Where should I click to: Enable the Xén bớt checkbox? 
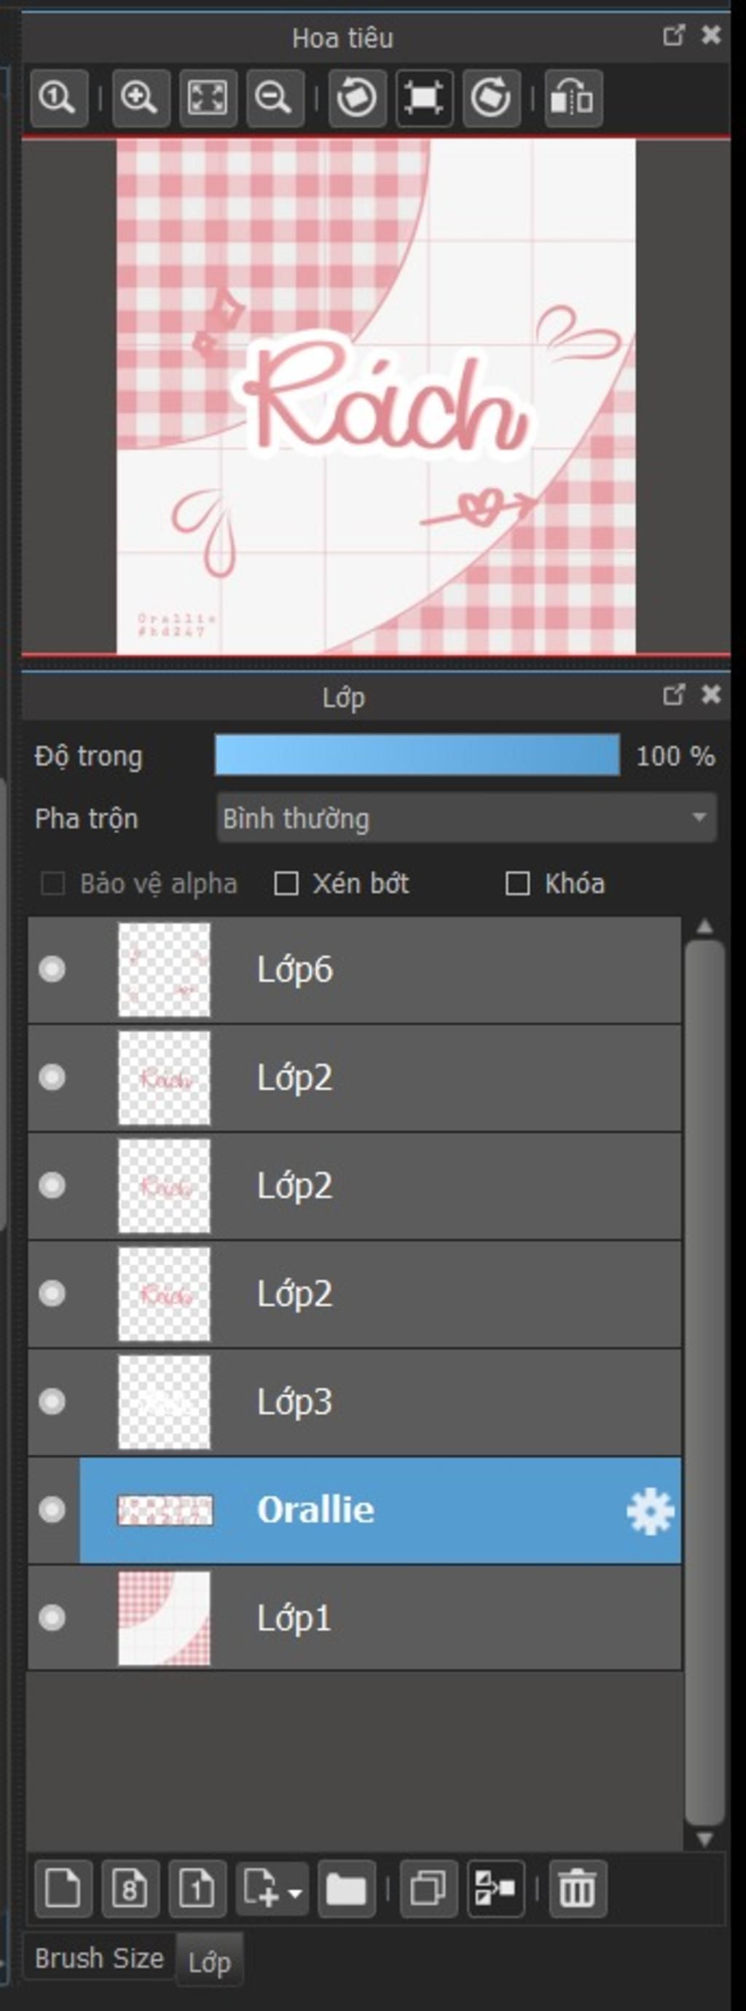[x=286, y=884]
